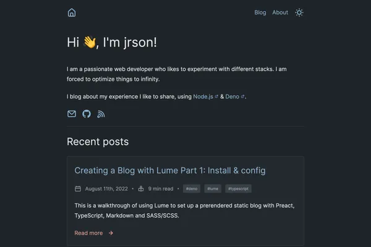This screenshot has width=371, height=247.
Task: Click the email envelope icon
Action: click(72, 114)
